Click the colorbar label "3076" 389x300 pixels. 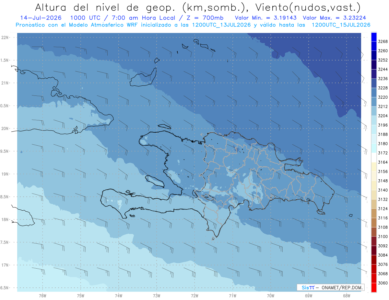click(383, 264)
